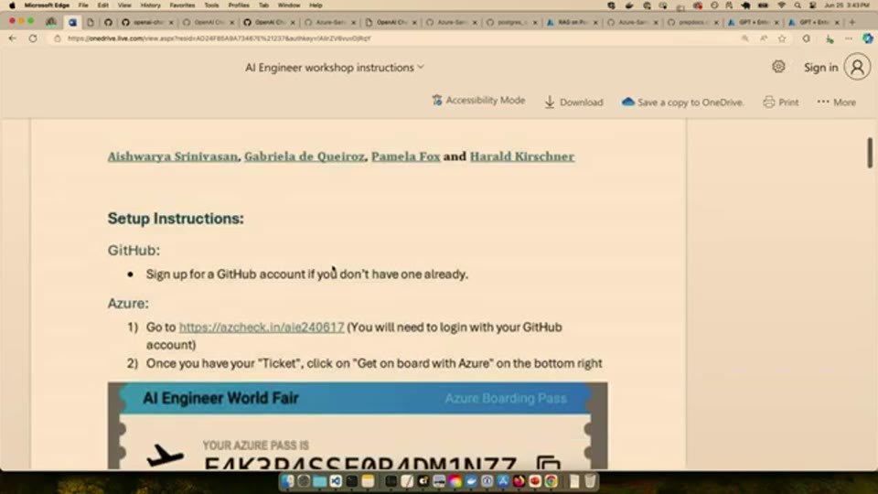Image resolution: width=878 pixels, height=494 pixels.
Task: Open the Favorites menu in menu bar
Action: (x=182, y=5)
